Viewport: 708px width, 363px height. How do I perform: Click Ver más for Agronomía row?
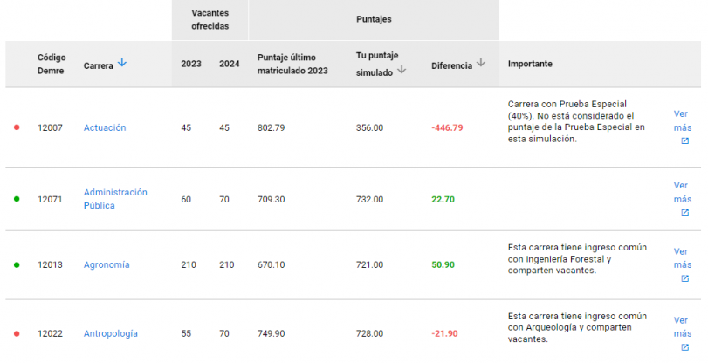pyautogui.click(x=681, y=257)
